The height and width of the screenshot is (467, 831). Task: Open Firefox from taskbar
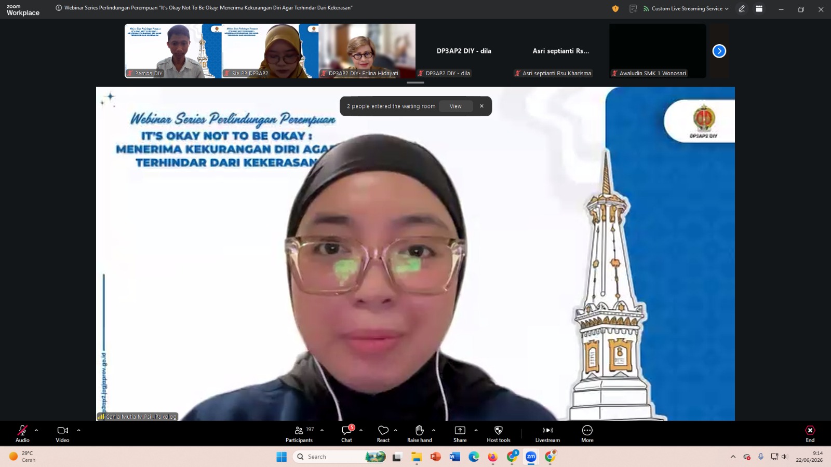[493, 457]
